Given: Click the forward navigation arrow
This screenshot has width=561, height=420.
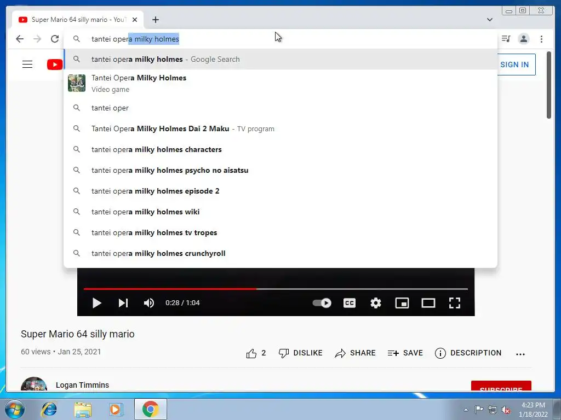Looking at the screenshot, I should point(37,39).
